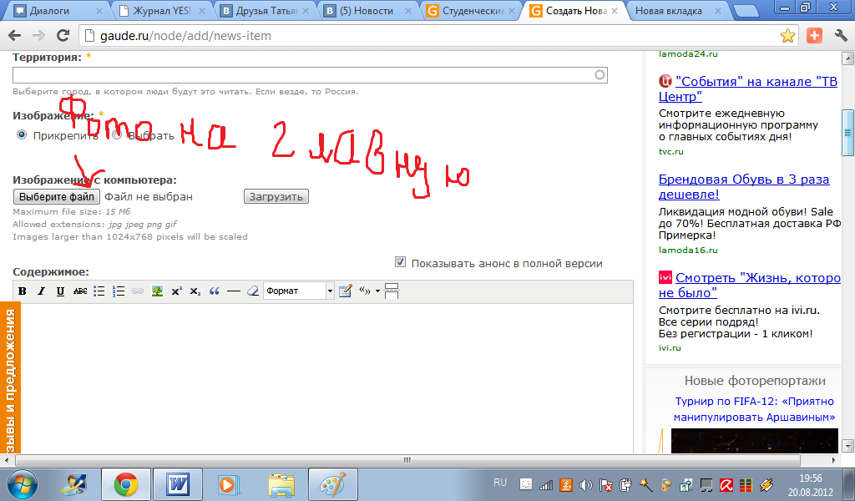Open the Формат dropdown
The height and width of the screenshot is (501, 855).
coord(299,291)
